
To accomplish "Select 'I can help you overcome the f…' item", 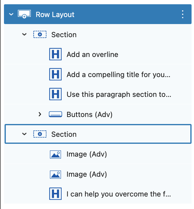I will click(119, 194).
